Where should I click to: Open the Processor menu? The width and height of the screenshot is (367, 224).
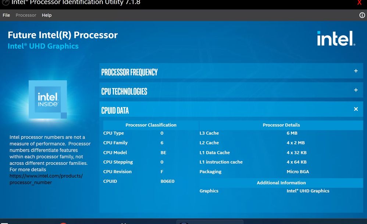[x=26, y=15]
